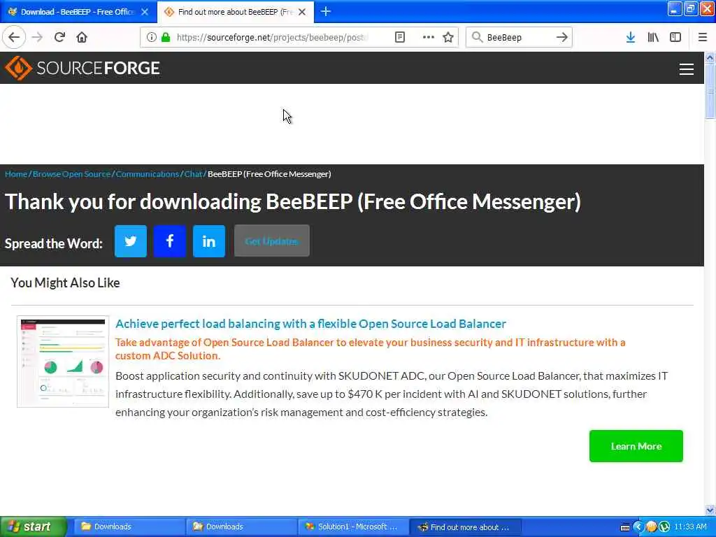Share on Twitter
The image size is (716, 537).
coord(131,241)
